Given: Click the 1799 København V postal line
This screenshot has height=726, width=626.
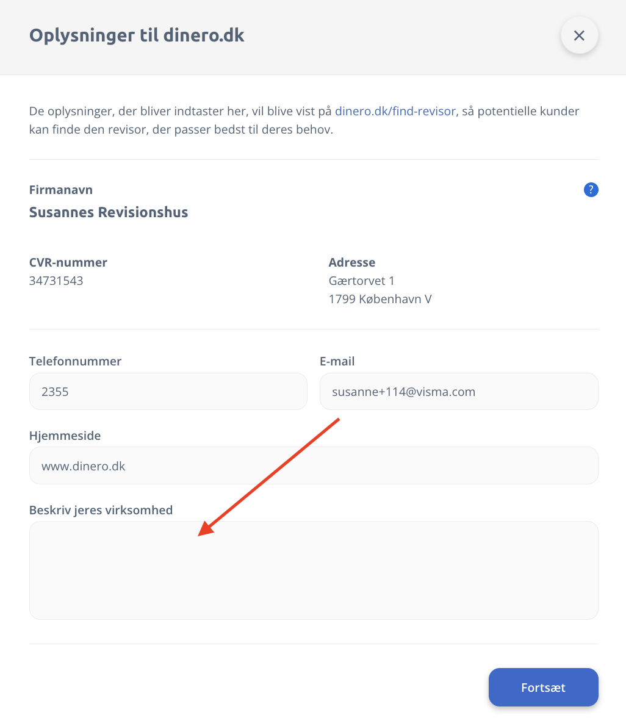Looking at the screenshot, I should coord(380,300).
